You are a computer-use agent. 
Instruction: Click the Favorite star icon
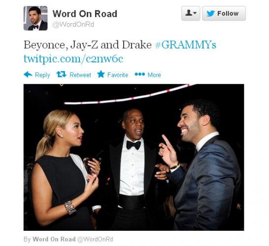101,74
